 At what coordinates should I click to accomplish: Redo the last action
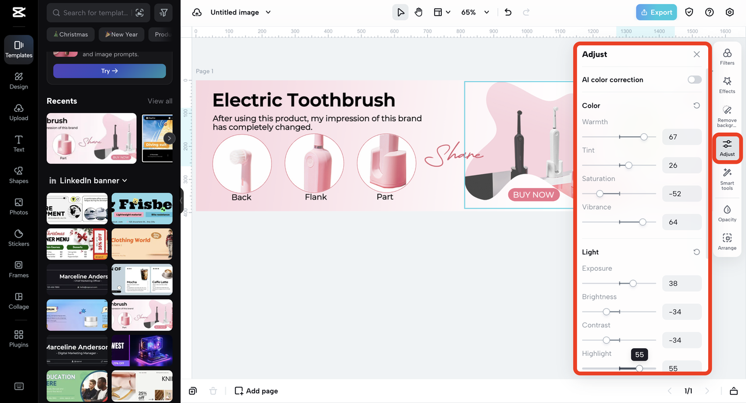(x=526, y=12)
